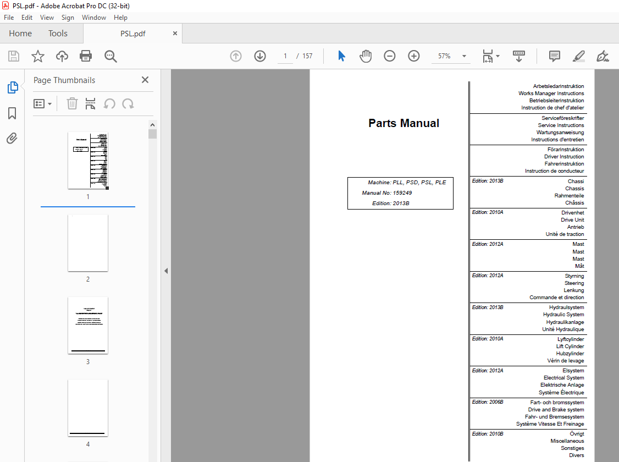Open the Page Thumbnails sidebar icon
Screen dimensions: 619x462
point(12,87)
